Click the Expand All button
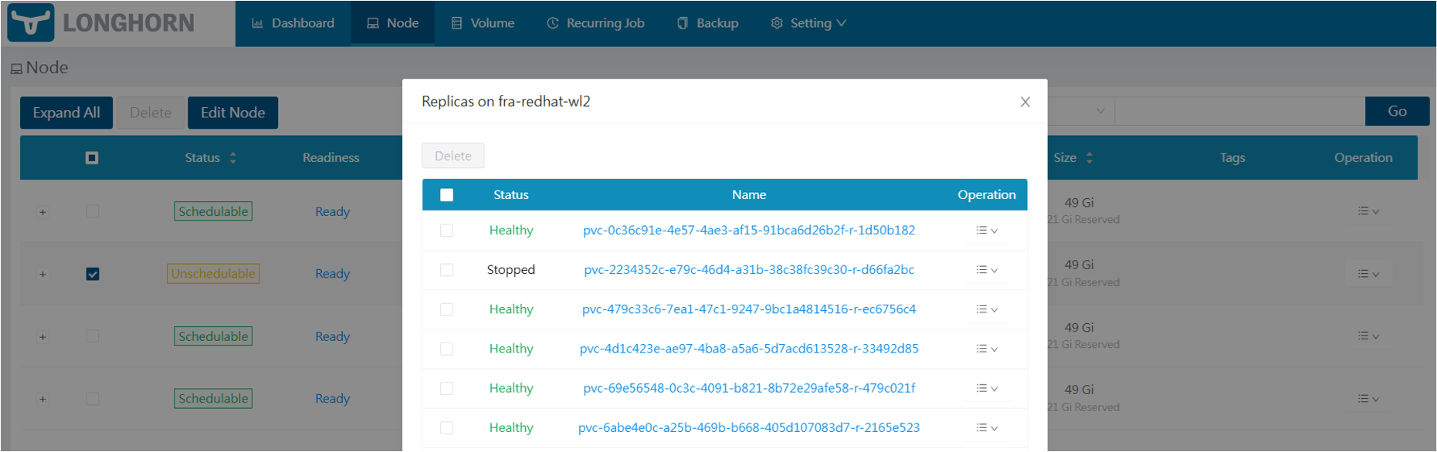The width and height of the screenshot is (1437, 452). pyautogui.click(x=66, y=113)
